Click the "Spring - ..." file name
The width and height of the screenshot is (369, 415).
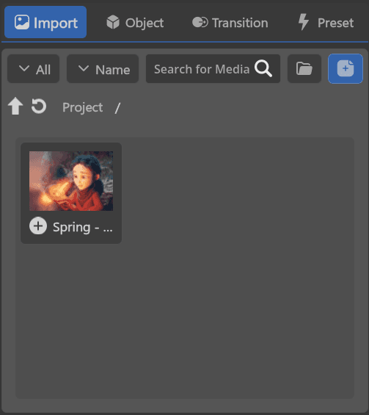point(83,228)
